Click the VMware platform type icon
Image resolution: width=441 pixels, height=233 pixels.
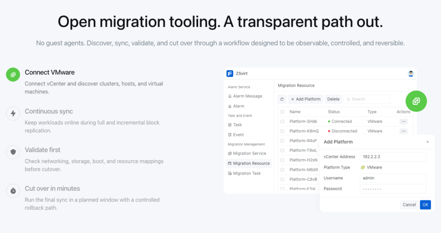(x=363, y=167)
